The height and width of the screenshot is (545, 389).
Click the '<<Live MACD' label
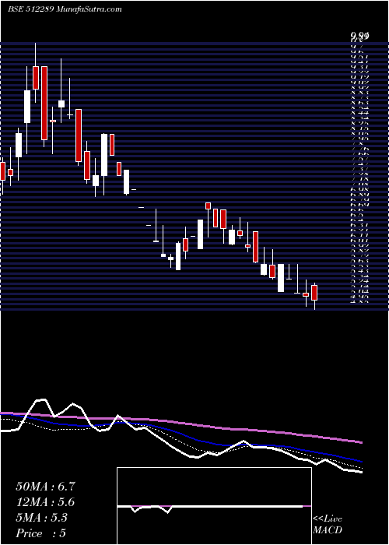coord(328,525)
